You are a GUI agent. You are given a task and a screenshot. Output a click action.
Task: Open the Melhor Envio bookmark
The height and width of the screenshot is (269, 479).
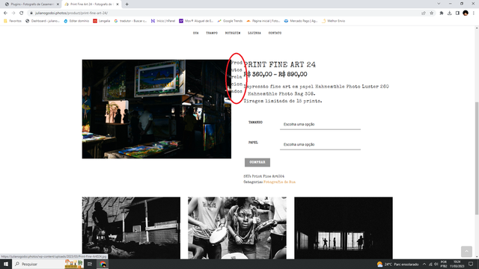(333, 21)
